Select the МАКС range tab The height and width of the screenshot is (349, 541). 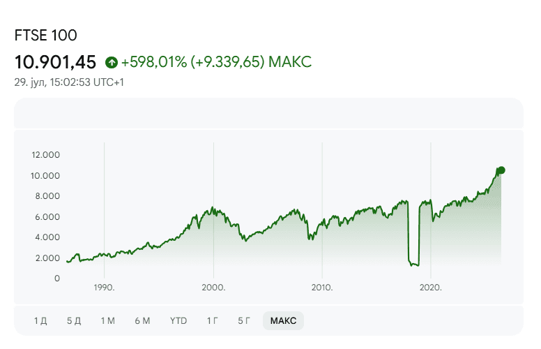pos(283,320)
